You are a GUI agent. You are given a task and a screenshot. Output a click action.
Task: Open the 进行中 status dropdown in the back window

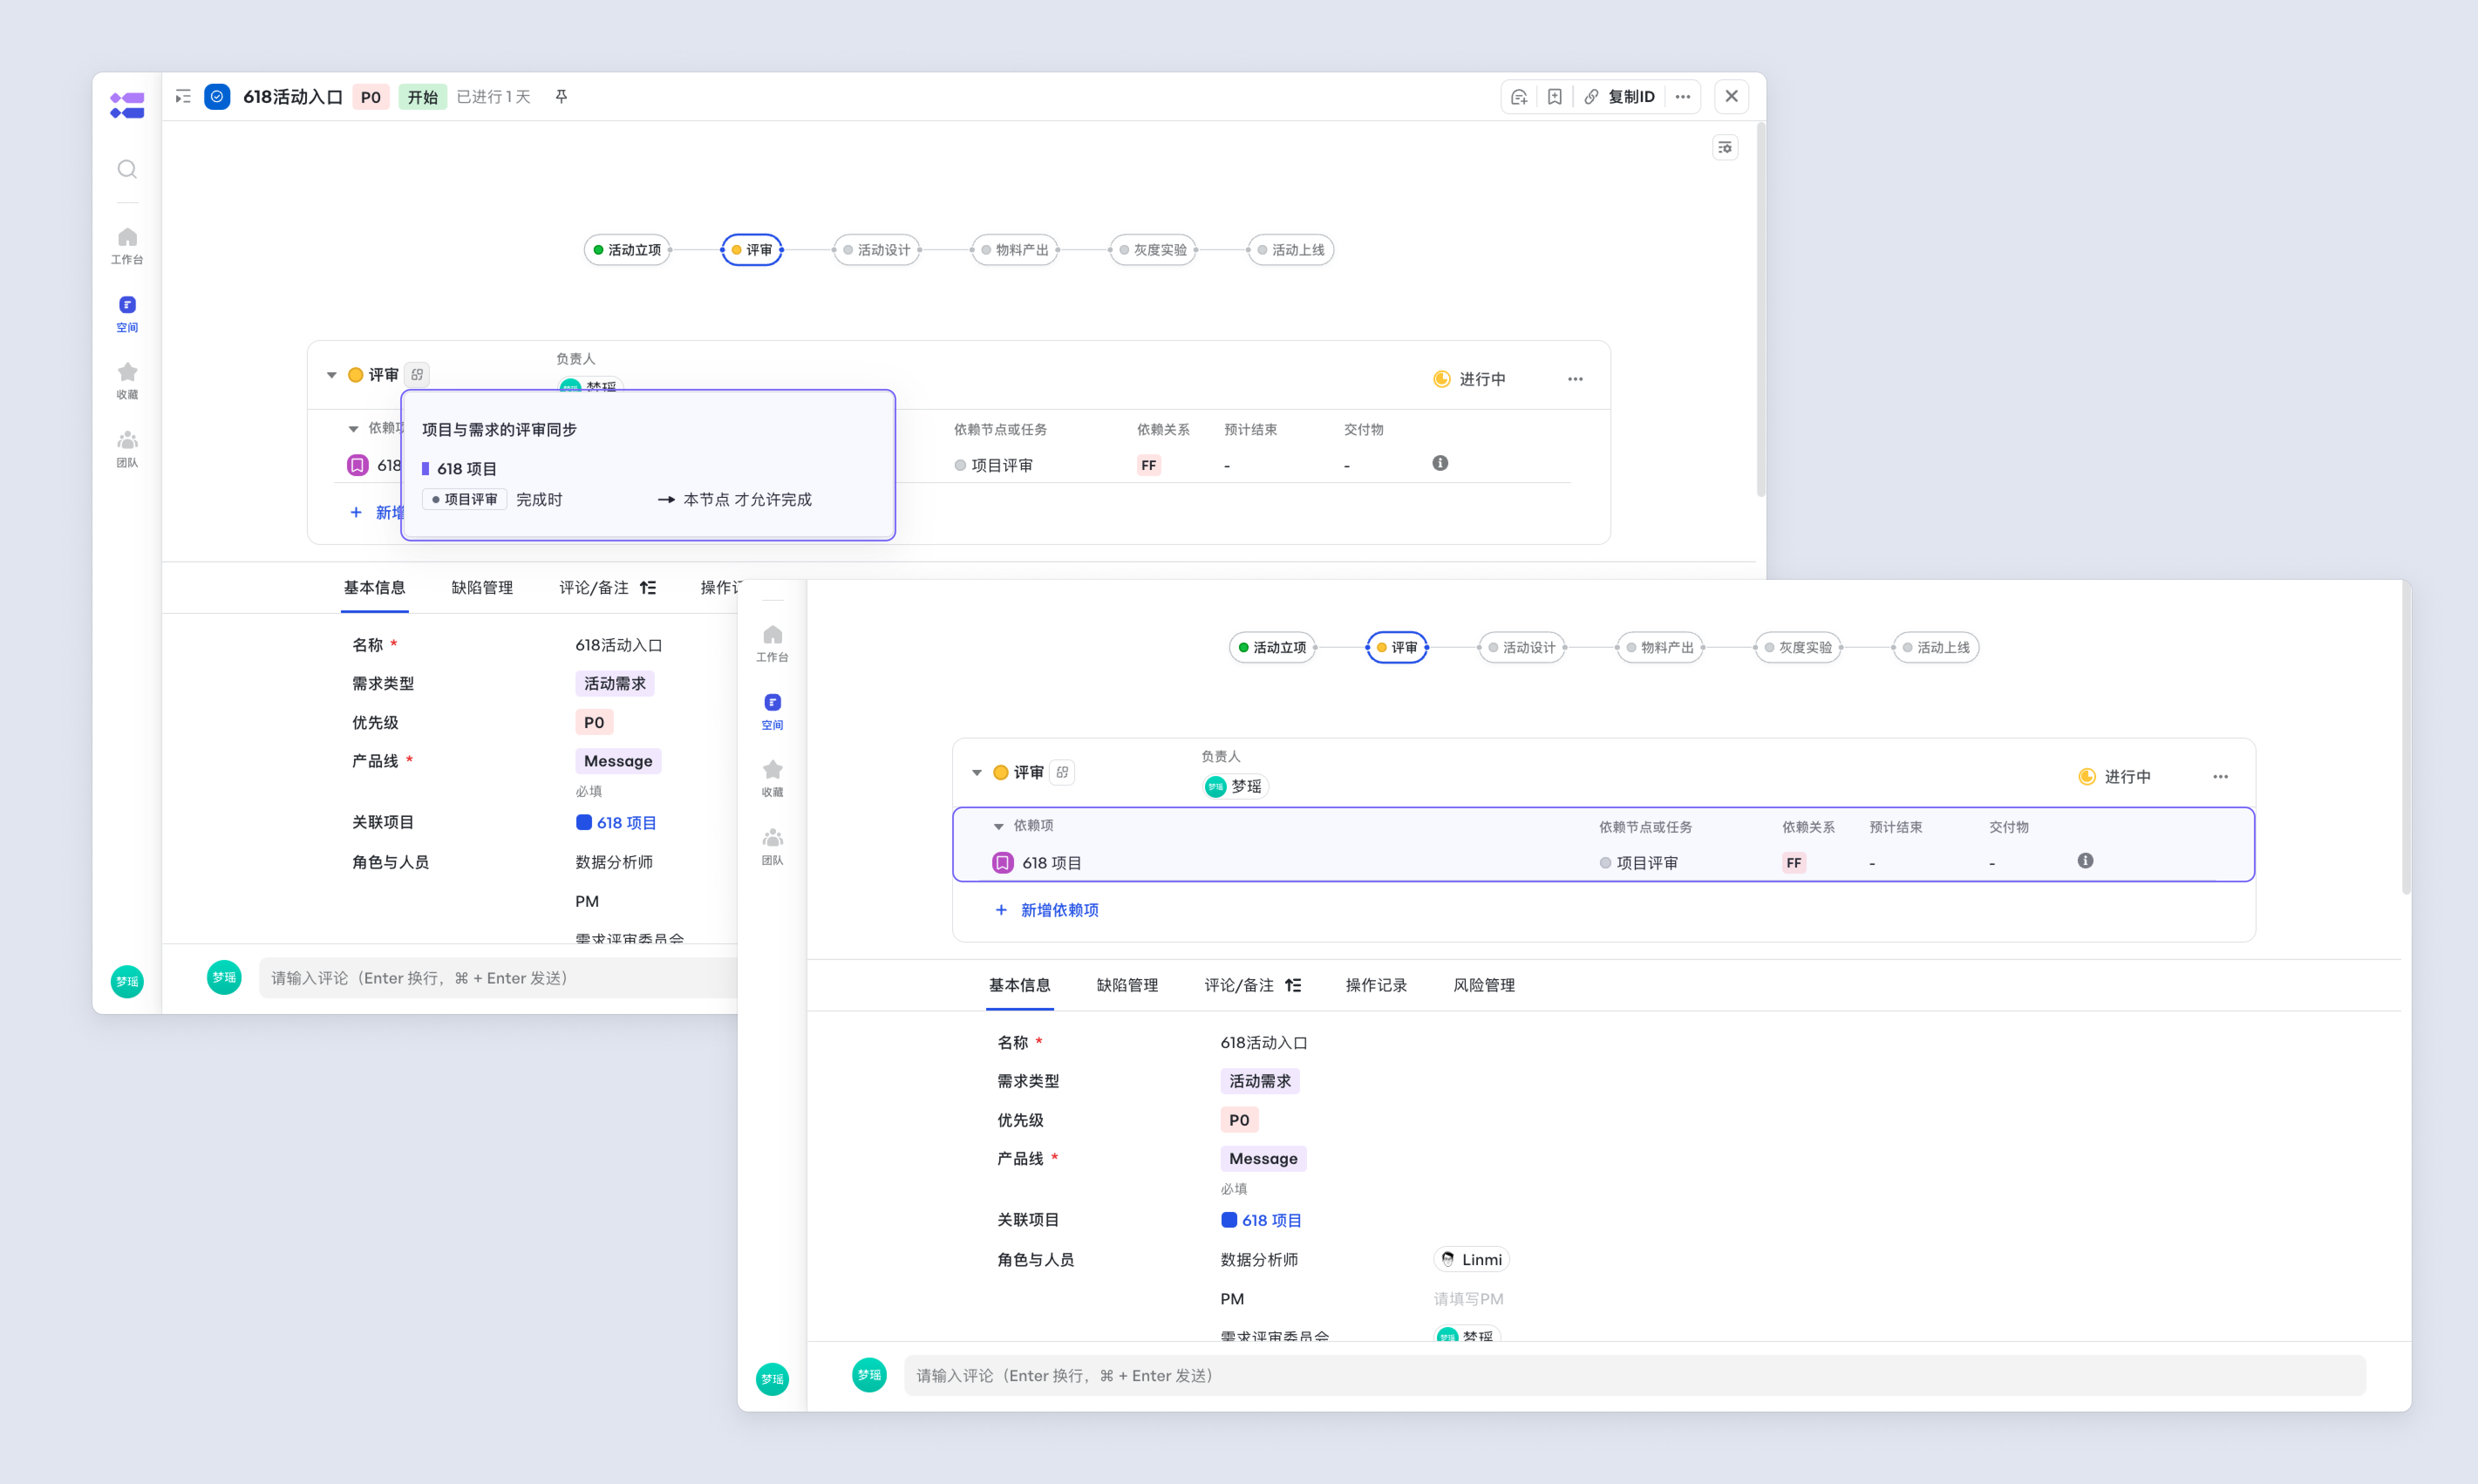[x=1470, y=379]
